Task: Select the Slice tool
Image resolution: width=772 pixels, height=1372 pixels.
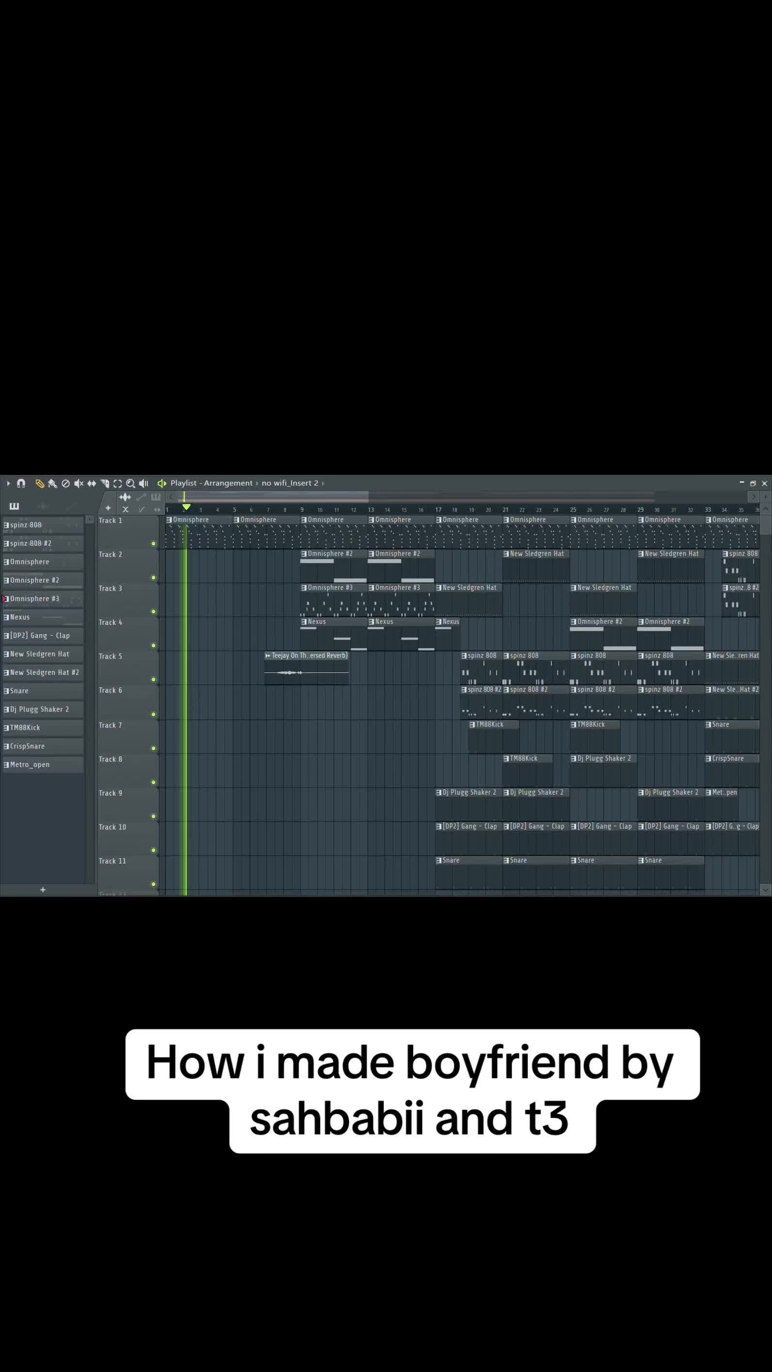Action: pyautogui.click(x=105, y=483)
